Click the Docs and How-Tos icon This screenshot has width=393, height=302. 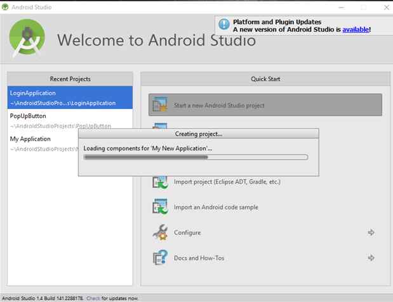coord(160,258)
